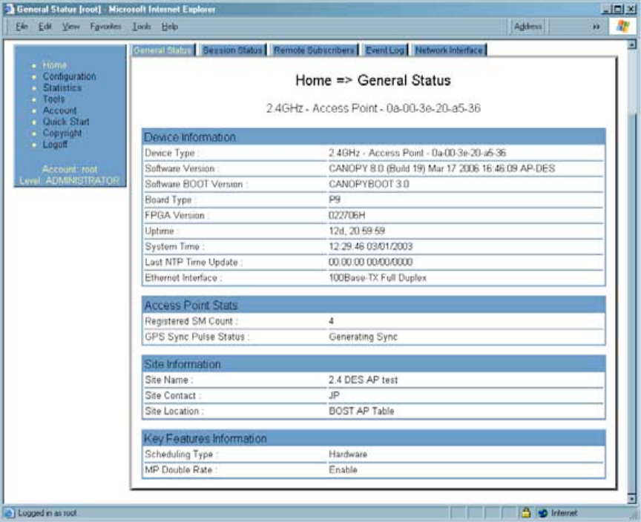The image size is (641, 522).
Task: Click the Account: root sidebar text
Action: pyautogui.click(x=70, y=169)
